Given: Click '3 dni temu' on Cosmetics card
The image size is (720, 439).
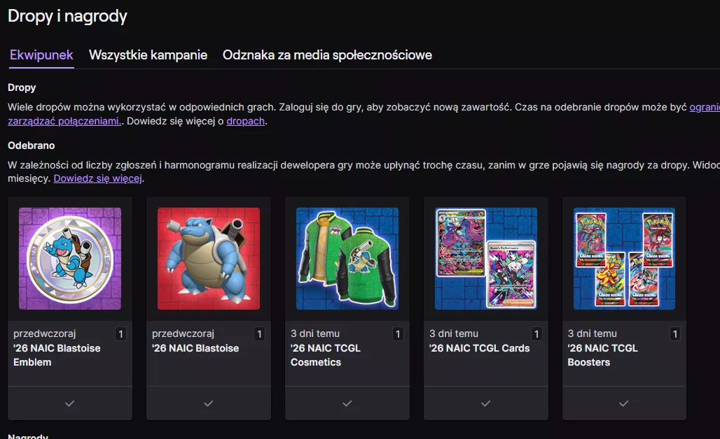Looking at the screenshot, I should 315,333.
